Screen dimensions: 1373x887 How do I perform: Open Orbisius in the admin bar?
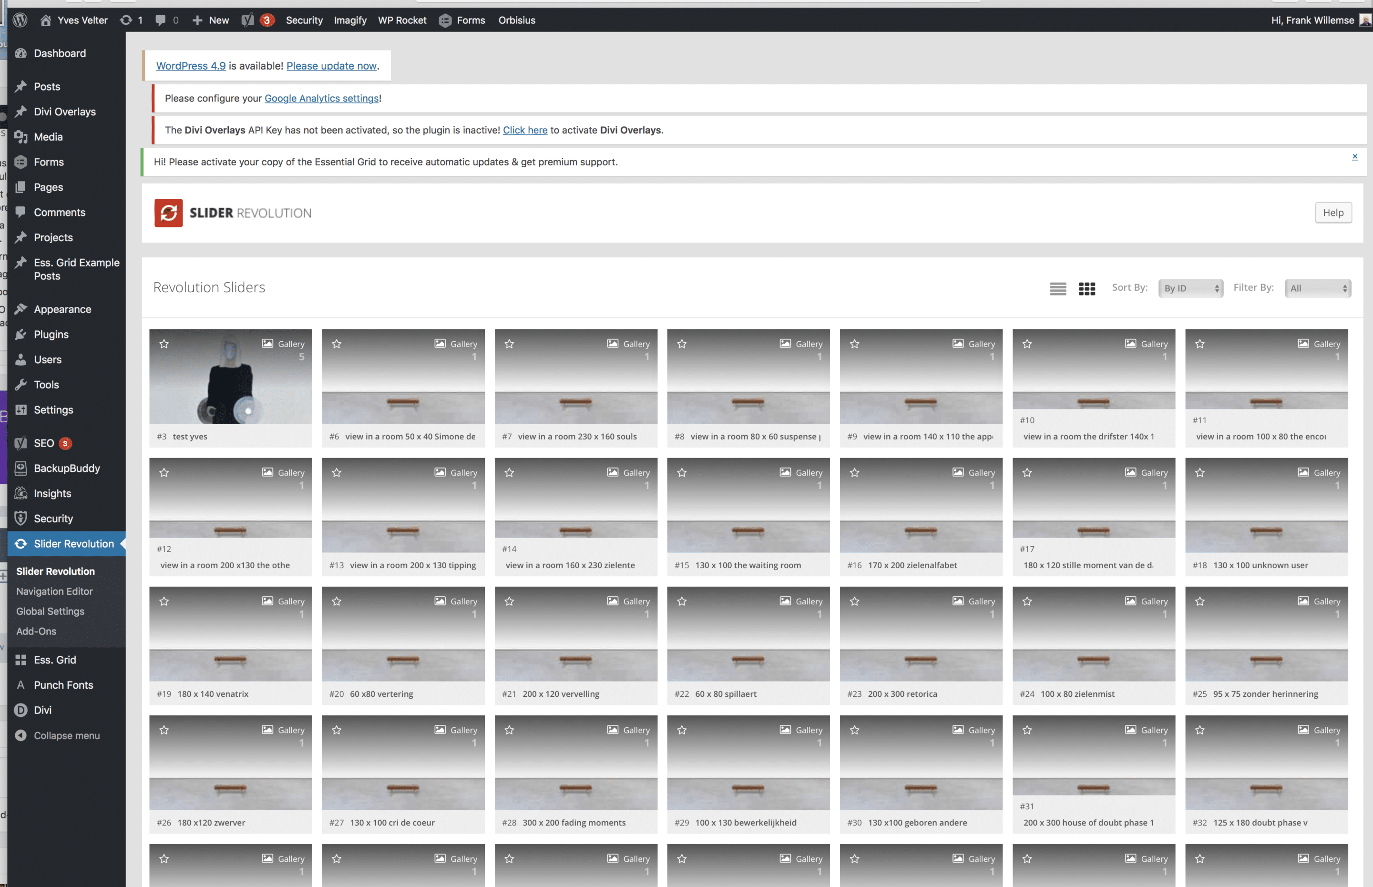pos(517,20)
